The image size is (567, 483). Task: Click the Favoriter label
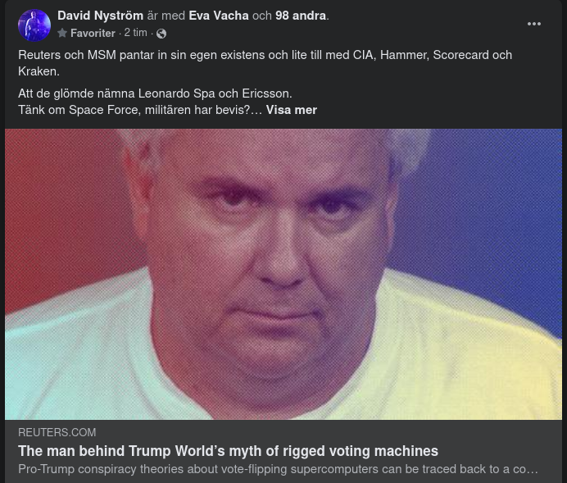click(x=93, y=33)
